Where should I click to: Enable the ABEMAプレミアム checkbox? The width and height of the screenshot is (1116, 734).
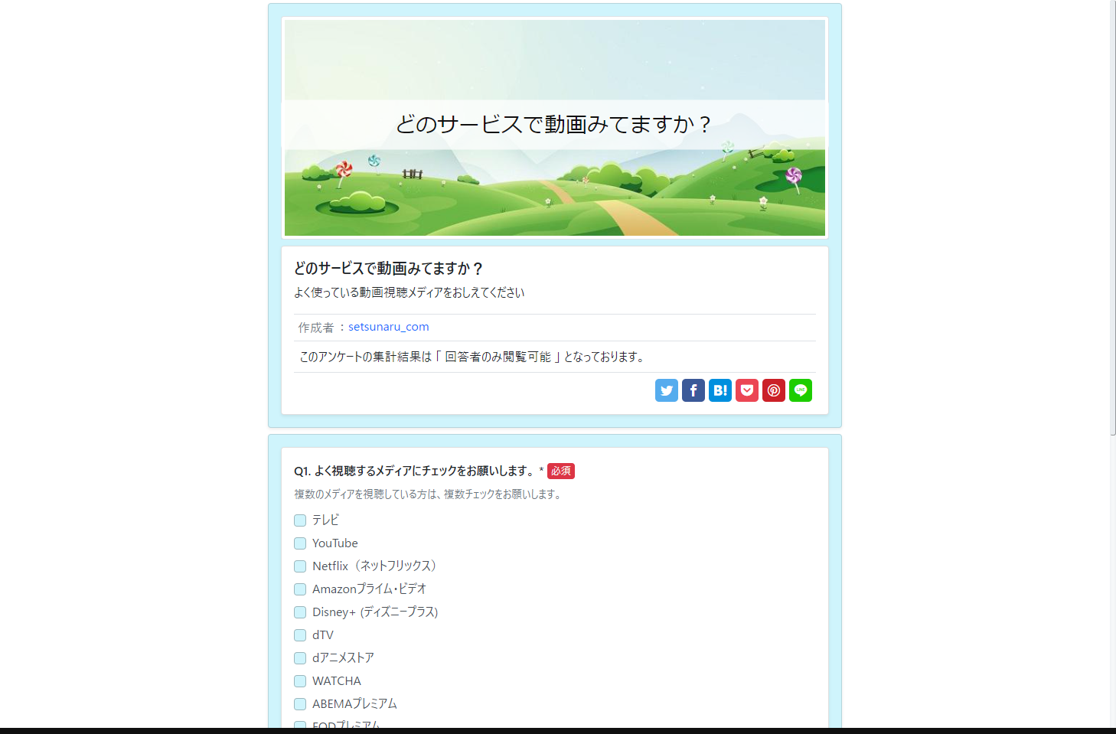click(x=299, y=704)
